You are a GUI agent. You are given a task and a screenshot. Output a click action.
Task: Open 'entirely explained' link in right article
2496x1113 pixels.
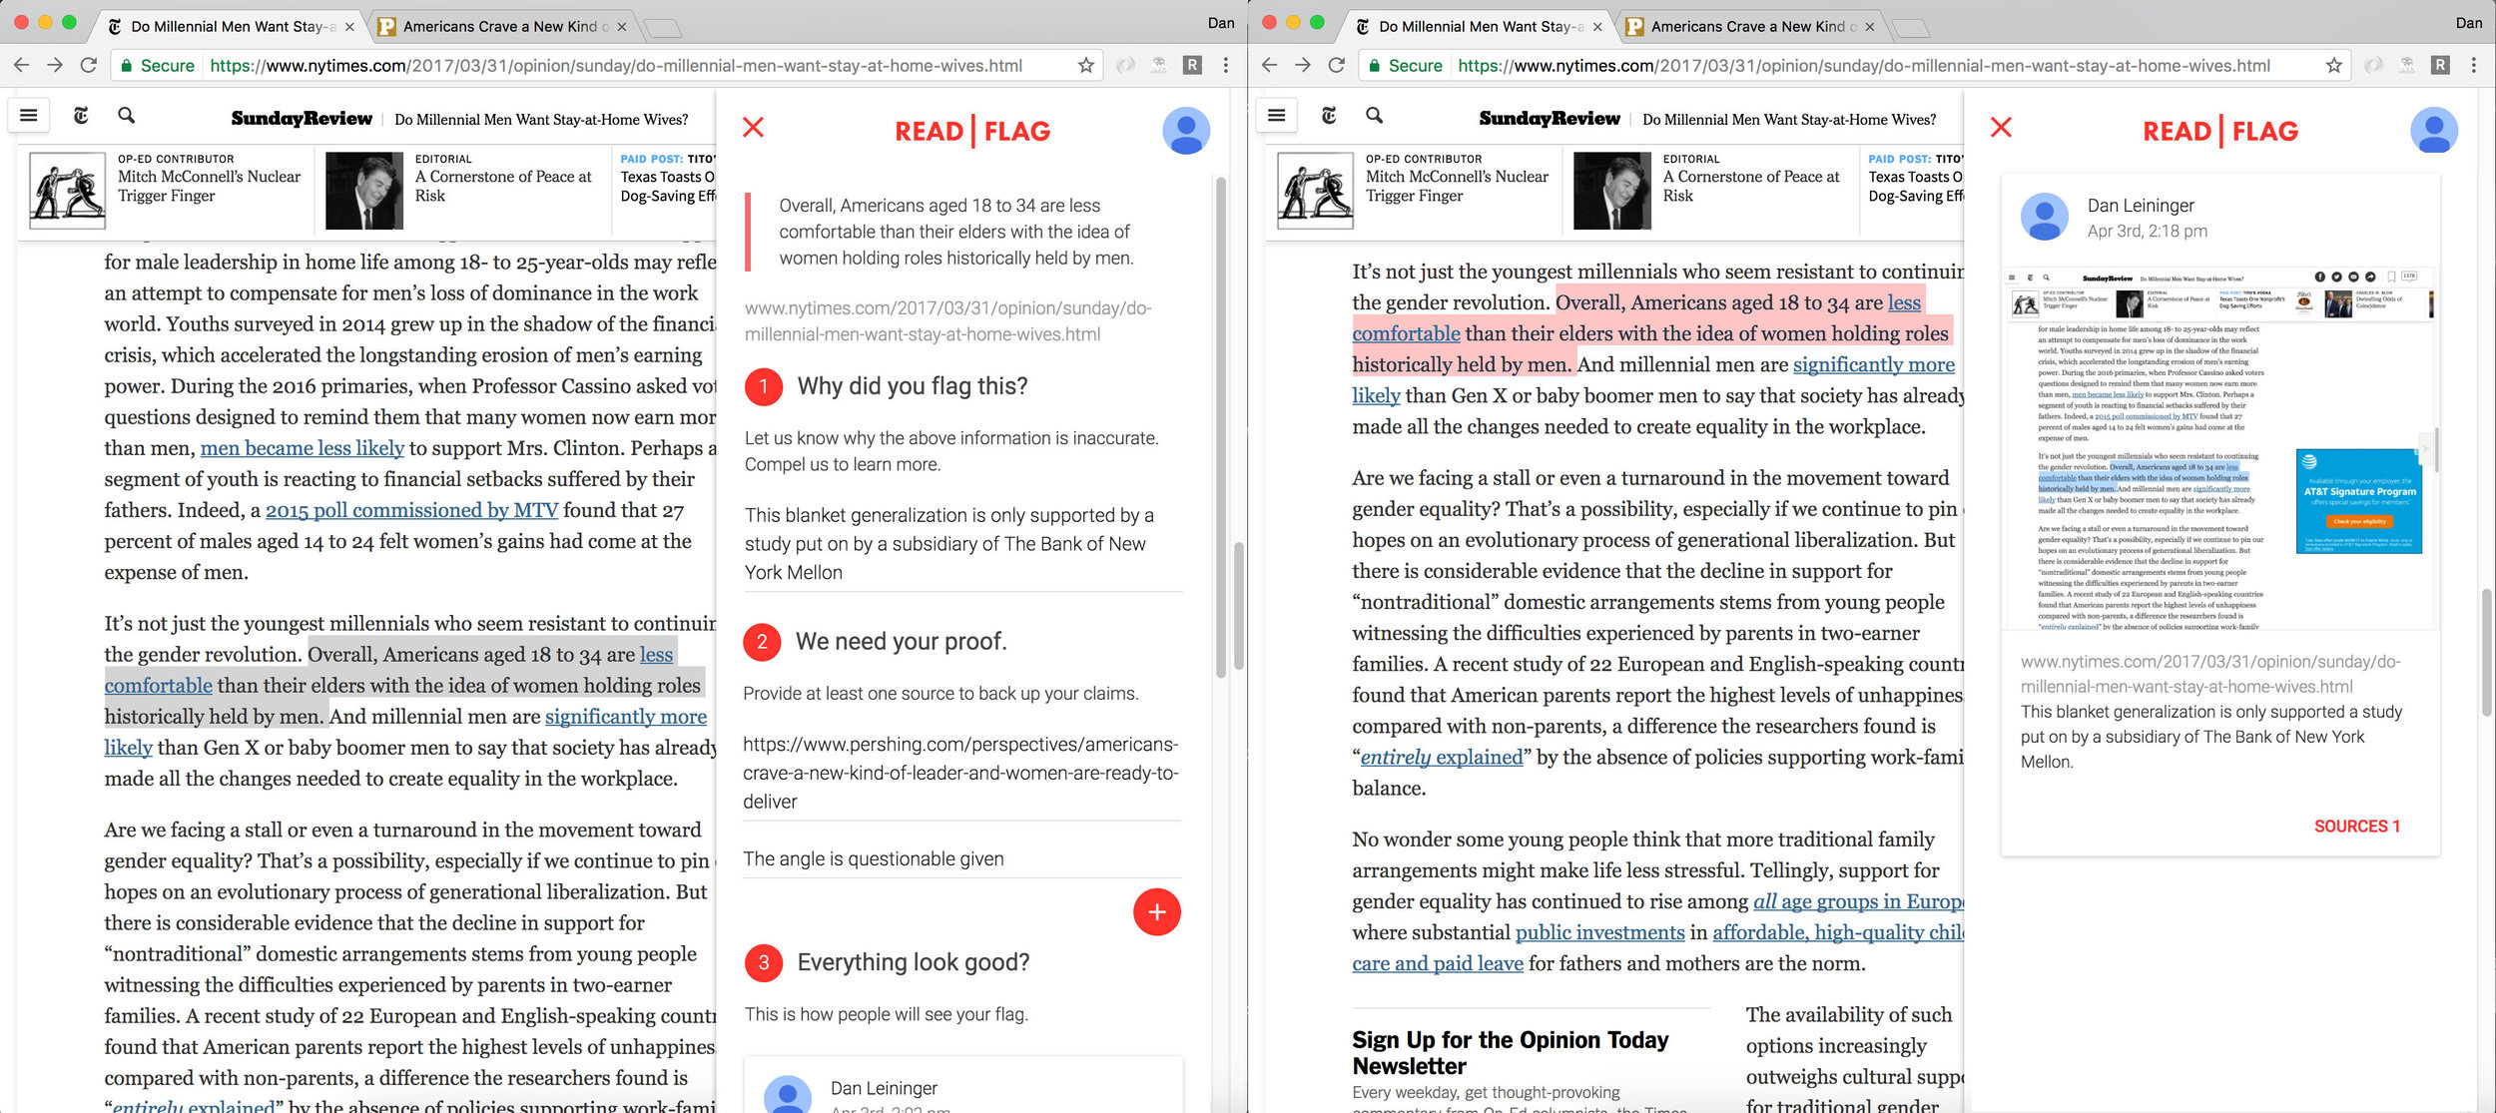1442,758
